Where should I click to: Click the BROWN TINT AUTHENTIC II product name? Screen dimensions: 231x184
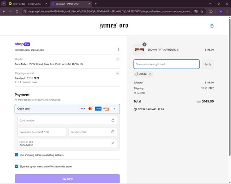[163, 50]
